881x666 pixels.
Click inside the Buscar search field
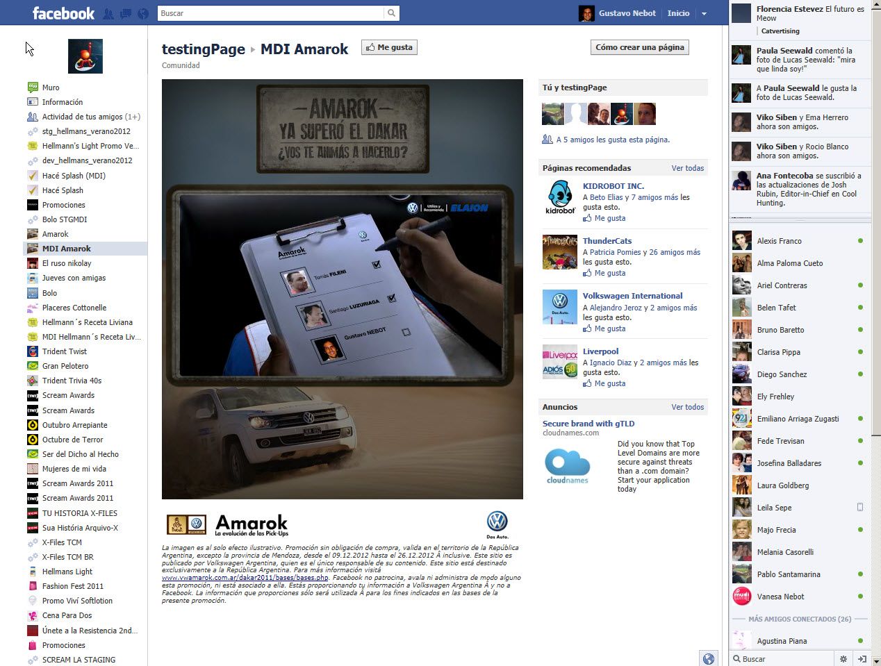[x=271, y=13]
